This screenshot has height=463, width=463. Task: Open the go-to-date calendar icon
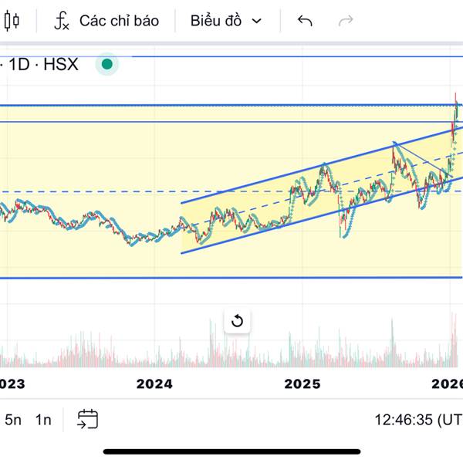pos(87,420)
